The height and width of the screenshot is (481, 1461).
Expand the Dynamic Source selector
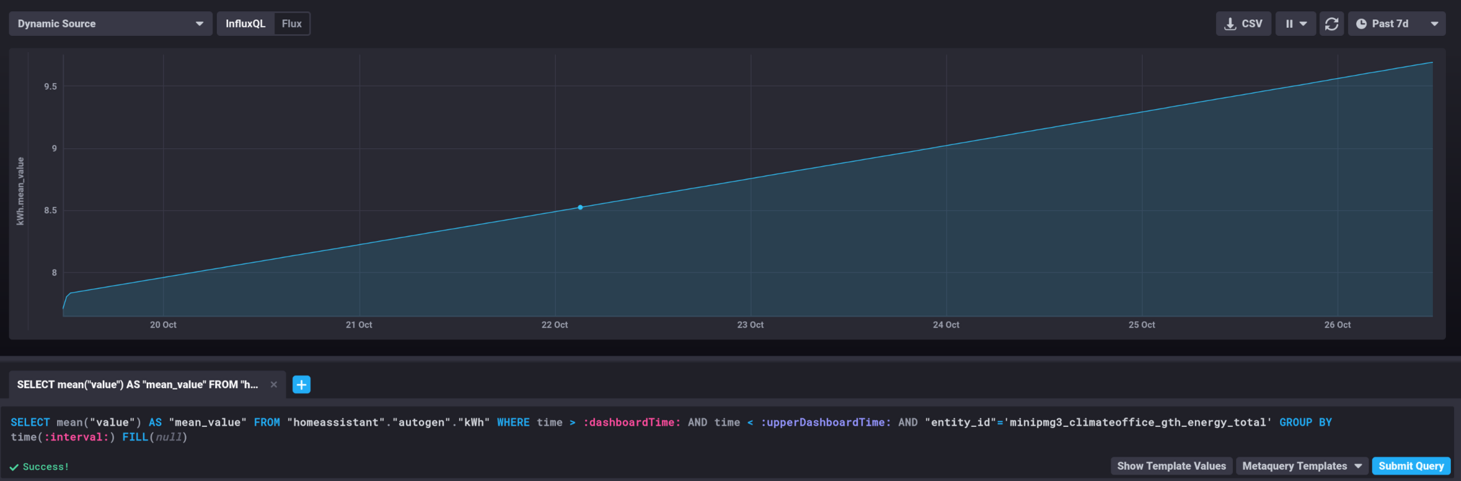pyautogui.click(x=111, y=24)
